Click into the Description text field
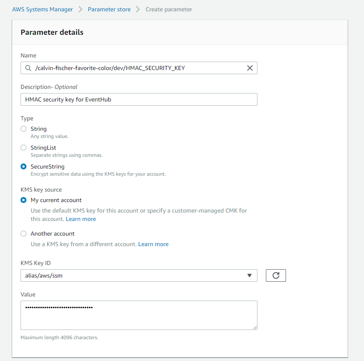364x361 pixels. point(139,99)
